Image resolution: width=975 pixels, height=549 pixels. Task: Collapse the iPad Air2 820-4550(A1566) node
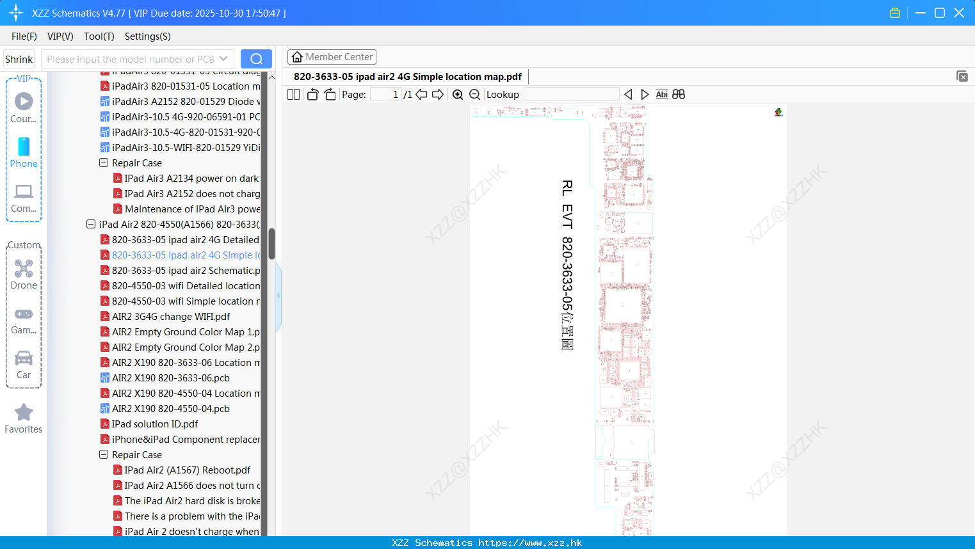point(91,225)
